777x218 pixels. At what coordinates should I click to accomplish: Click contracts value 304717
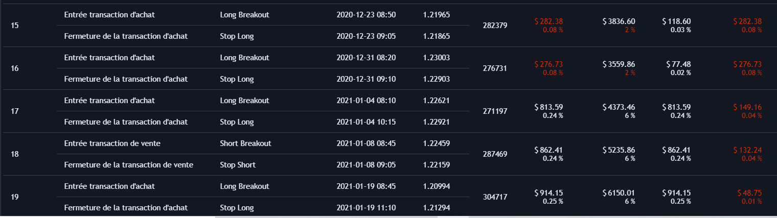pos(495,197)
